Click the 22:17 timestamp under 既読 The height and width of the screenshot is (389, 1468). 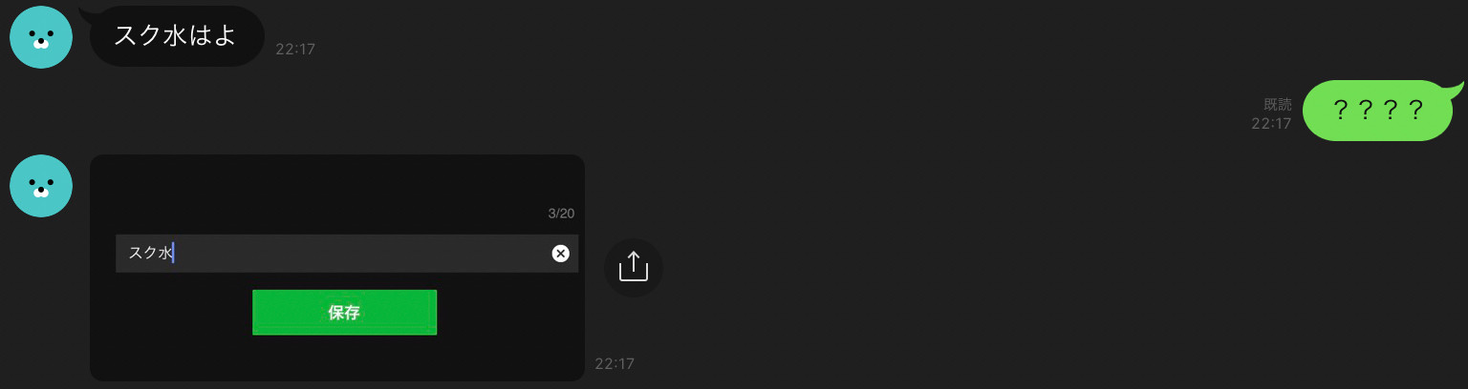1271,124
